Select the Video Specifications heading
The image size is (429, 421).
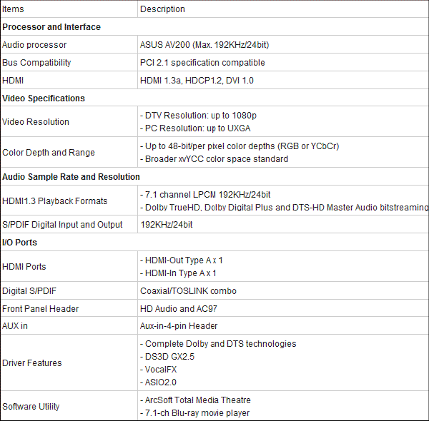[44, 98]
